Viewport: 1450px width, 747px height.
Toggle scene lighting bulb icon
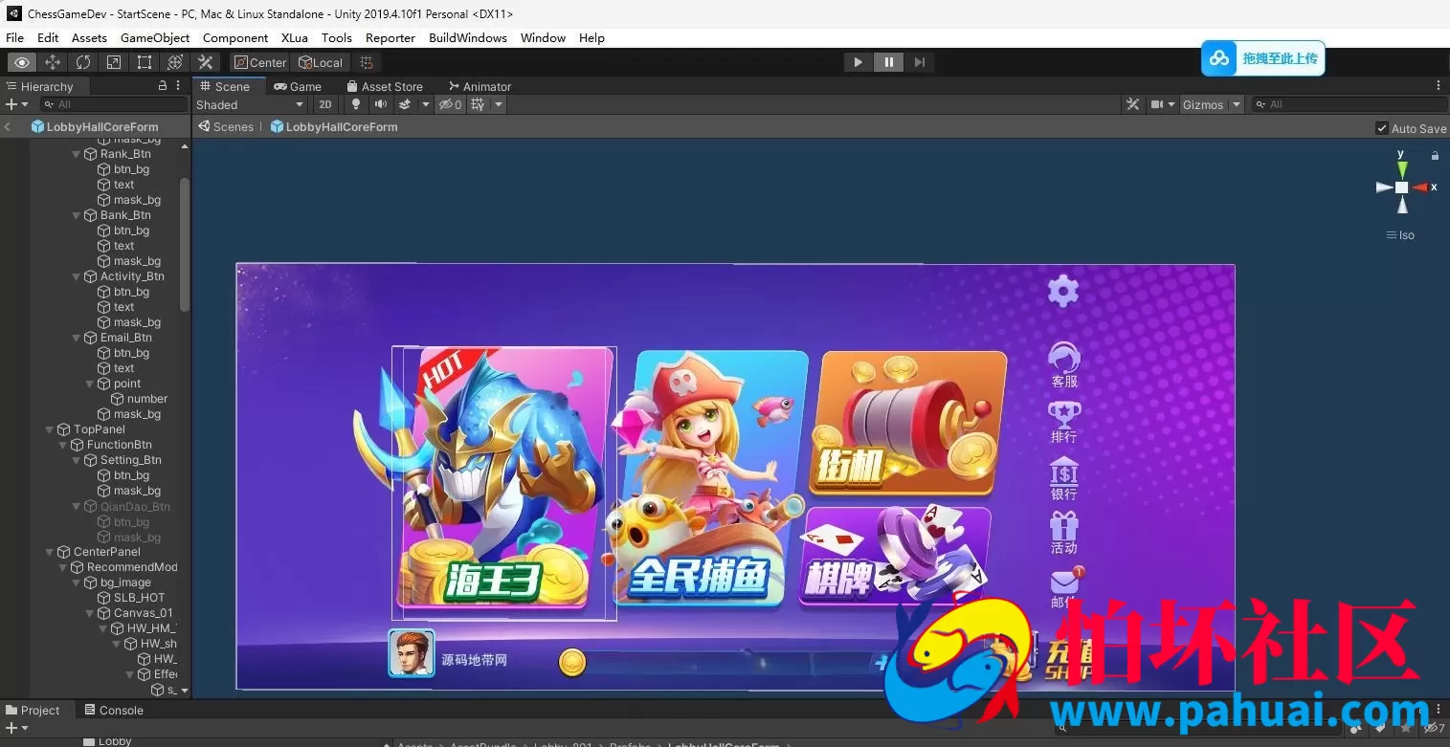click(x=356, y=104)
